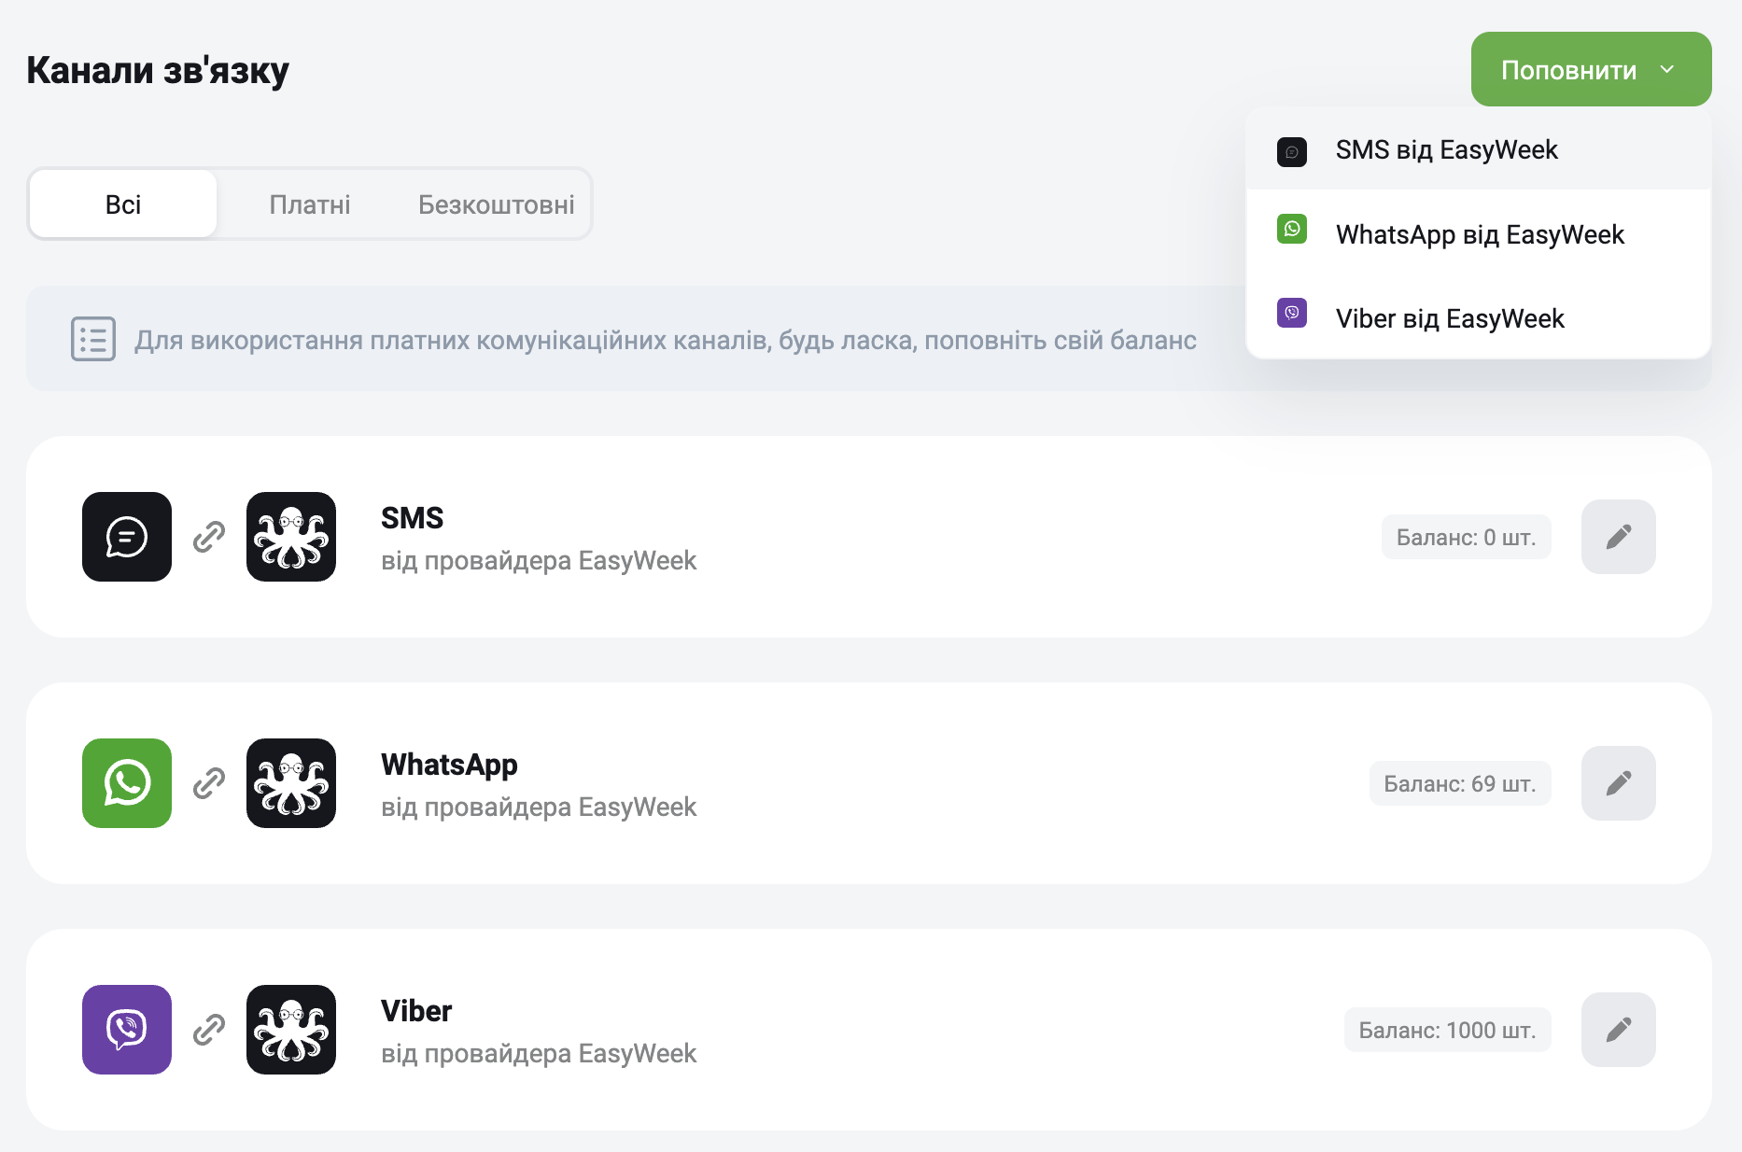Click the purple Viber channel icon
The width and height of the screenshot is (1742, 1152).
[x=127, y=1030]
